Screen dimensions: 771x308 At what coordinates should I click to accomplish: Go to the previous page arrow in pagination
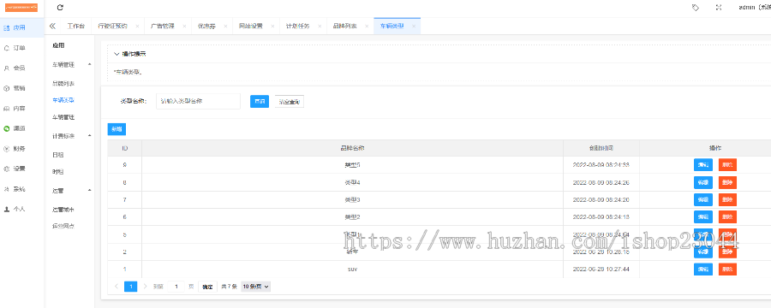tap(116, 287)
